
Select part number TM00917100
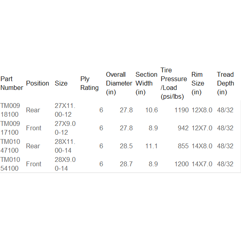(10, 128)
